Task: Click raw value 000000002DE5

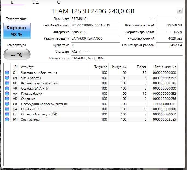Action: (x=165, y=119)
